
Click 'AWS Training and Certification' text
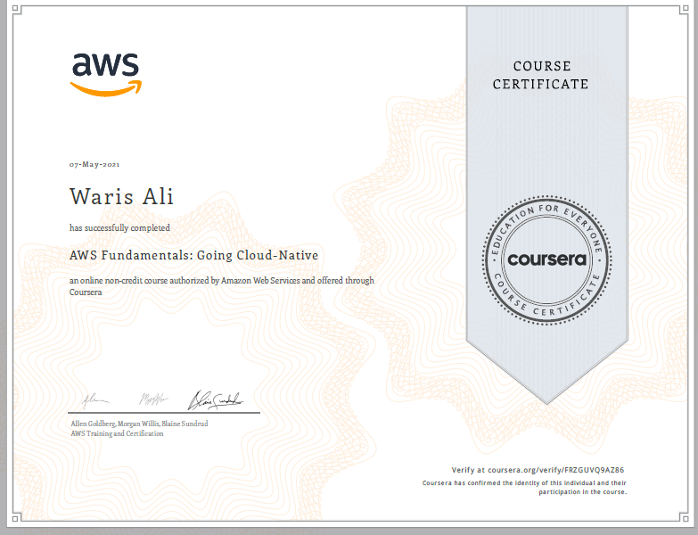coord(117,433)
